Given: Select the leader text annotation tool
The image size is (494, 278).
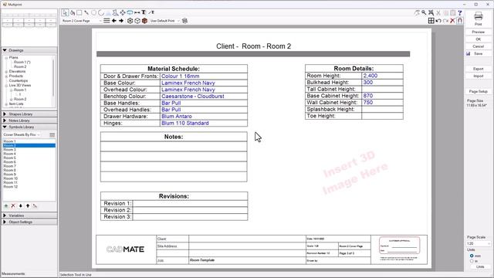Looking at the screenshot, I should 151,12.
